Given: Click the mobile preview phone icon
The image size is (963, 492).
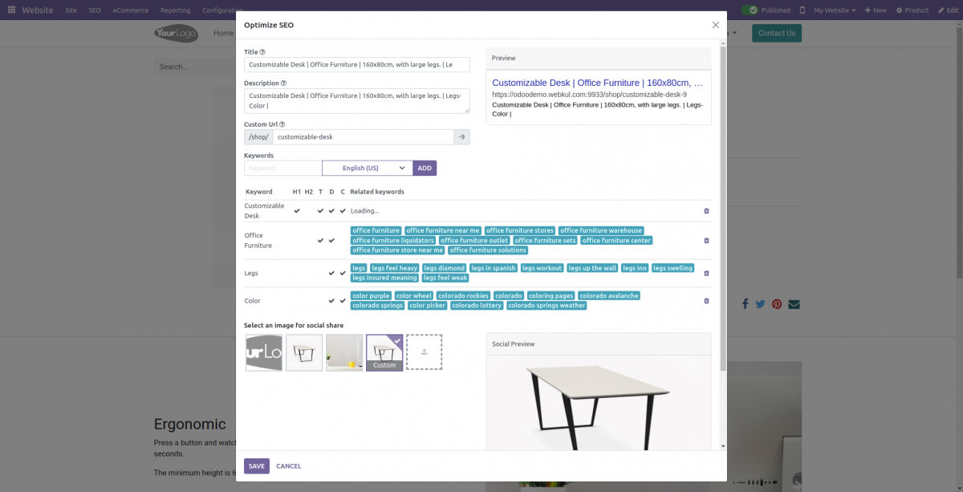Looking at the screenshot, I should click(804, 10).
